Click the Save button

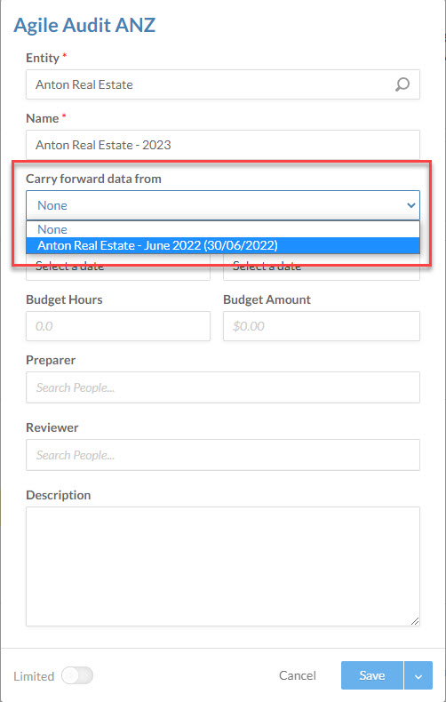(x=372, y=675)
